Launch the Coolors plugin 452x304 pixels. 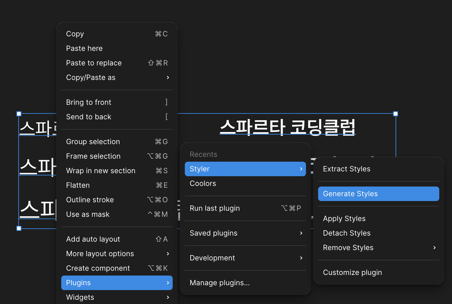pyautogui.click(x=245, y=183)
